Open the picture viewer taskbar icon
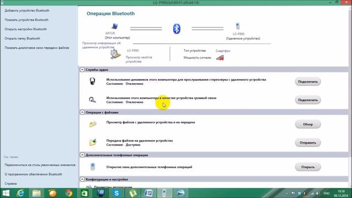 pos(180,193)
